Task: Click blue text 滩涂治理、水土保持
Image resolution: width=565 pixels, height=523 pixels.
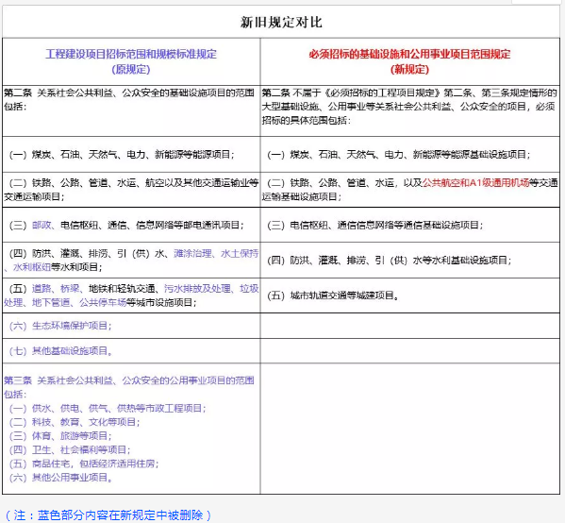Action: pos(216,253)
